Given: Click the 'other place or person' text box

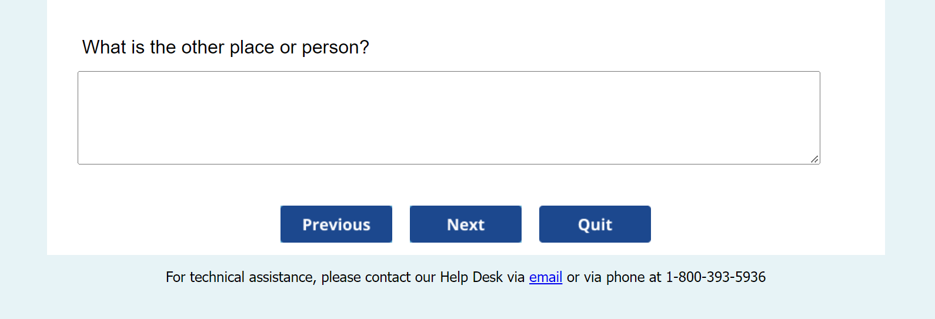Looking at the screenshot, I should (448, 117).
